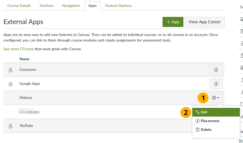Click the pencil icon in Edit option
243x143 pixels.
(198, 112)
